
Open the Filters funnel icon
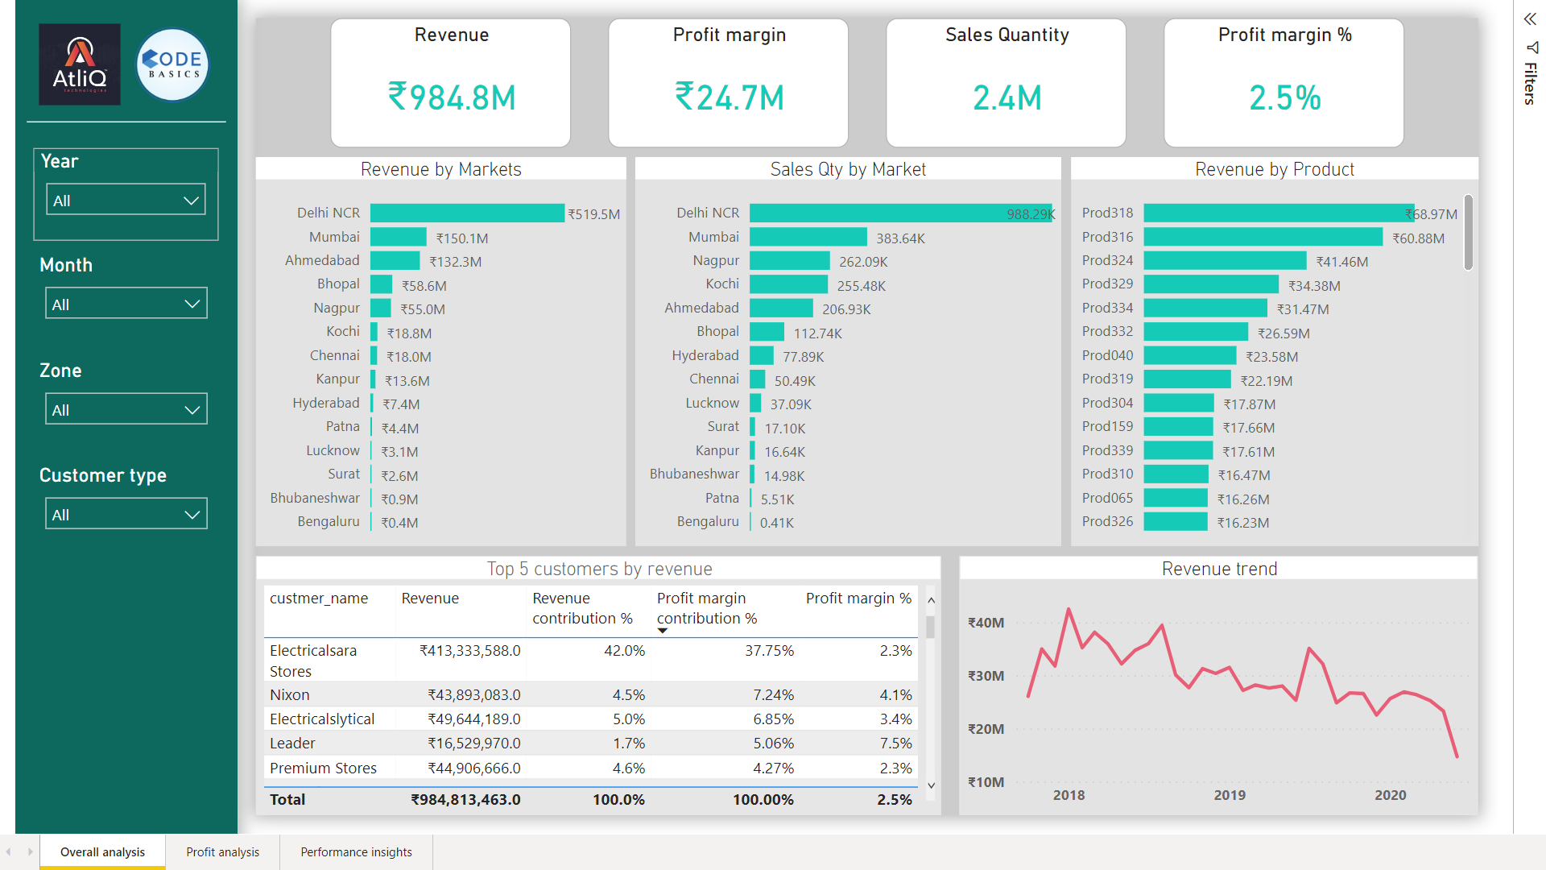[1529, 48]
